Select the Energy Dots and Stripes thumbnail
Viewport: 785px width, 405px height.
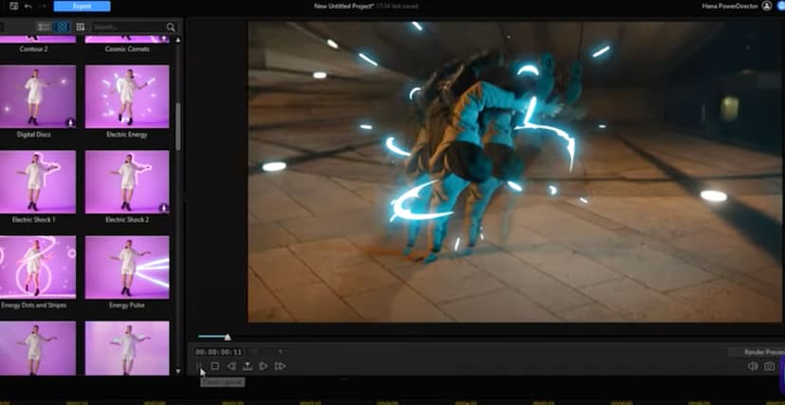click(x=38, y=267)
